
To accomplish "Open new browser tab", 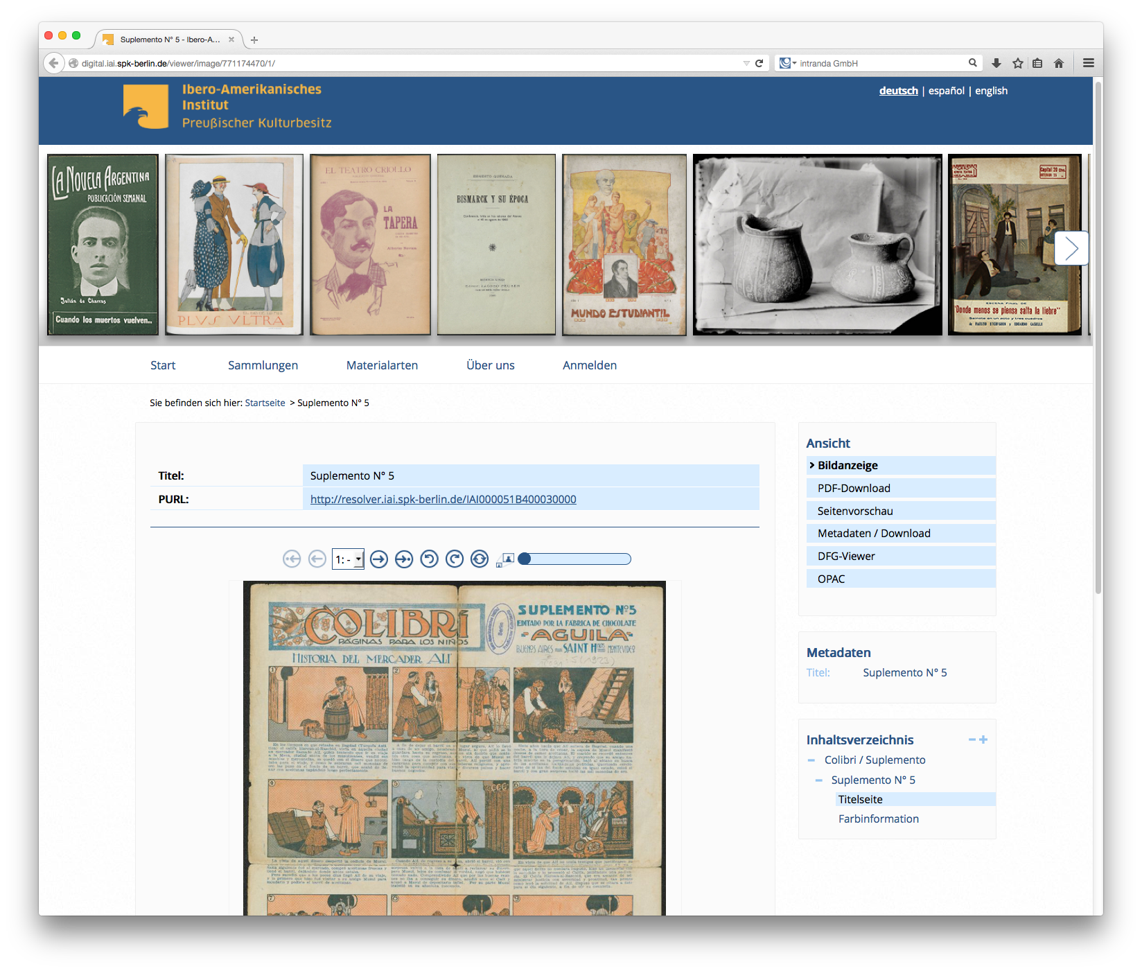I will coord(254,40).
